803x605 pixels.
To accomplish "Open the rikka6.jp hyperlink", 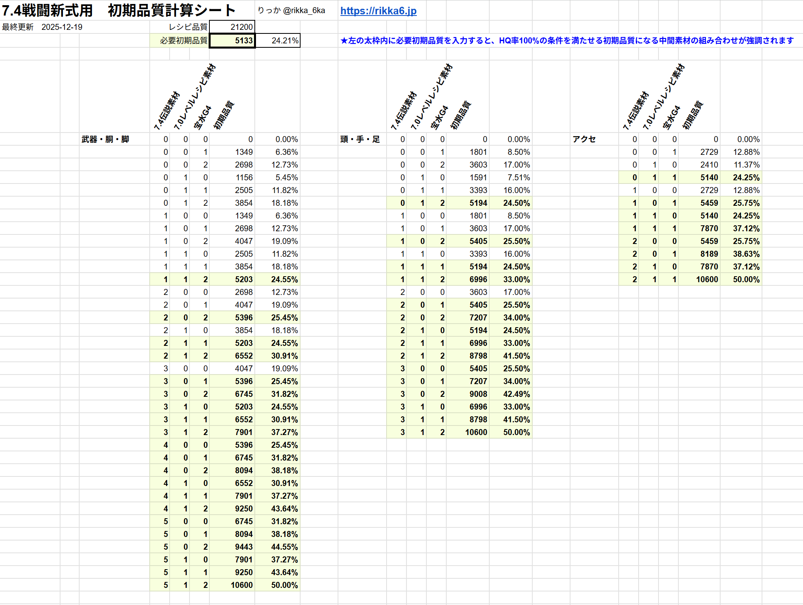I will 378,11.
